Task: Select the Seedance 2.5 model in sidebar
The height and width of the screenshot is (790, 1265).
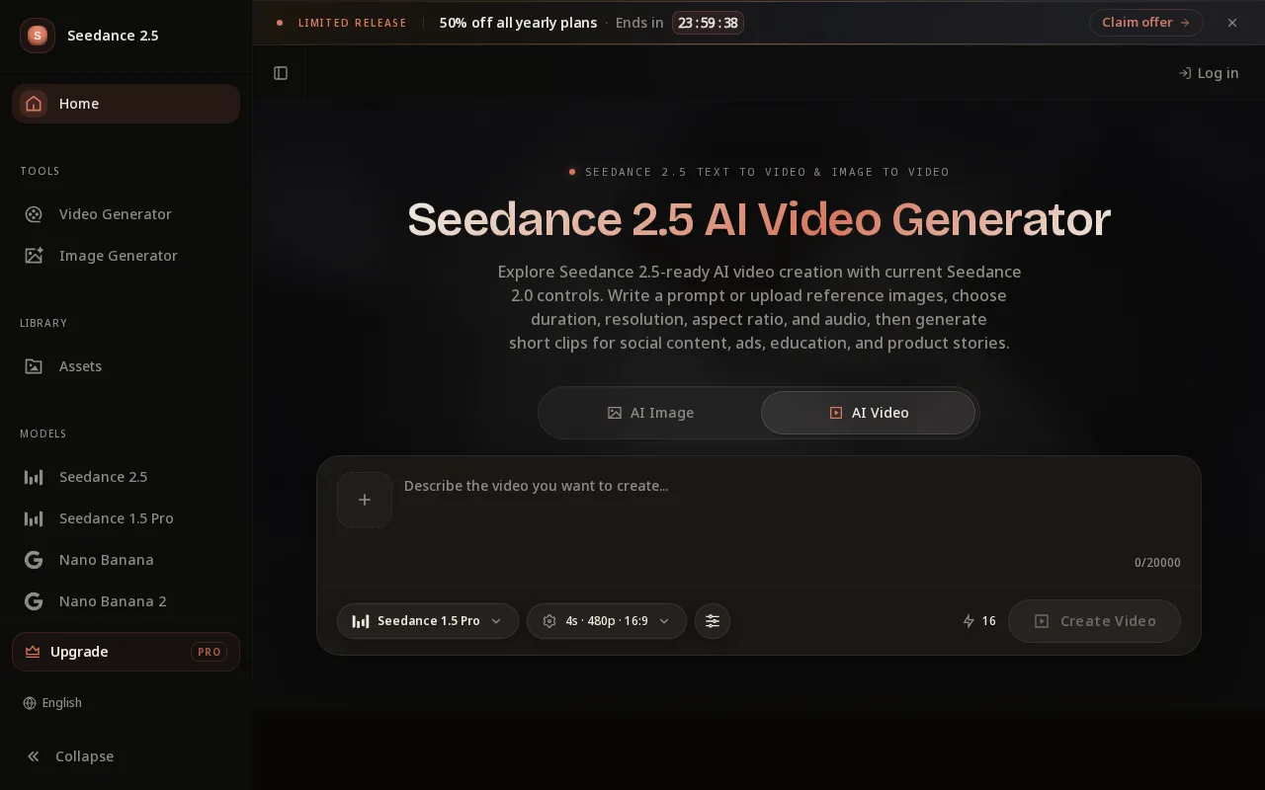Action: (126, 477)
